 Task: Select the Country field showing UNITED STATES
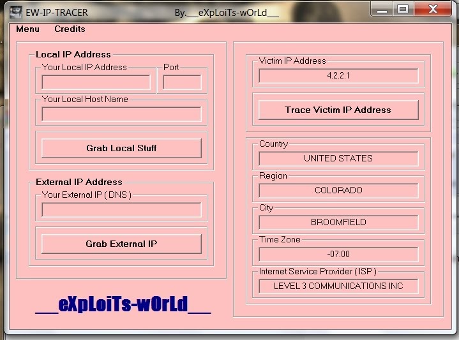[x=338, y=159]
